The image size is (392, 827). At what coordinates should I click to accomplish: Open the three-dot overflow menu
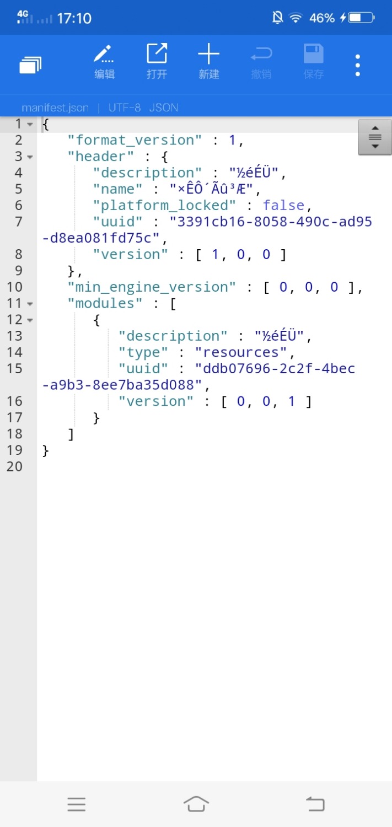tap(358, 65)
